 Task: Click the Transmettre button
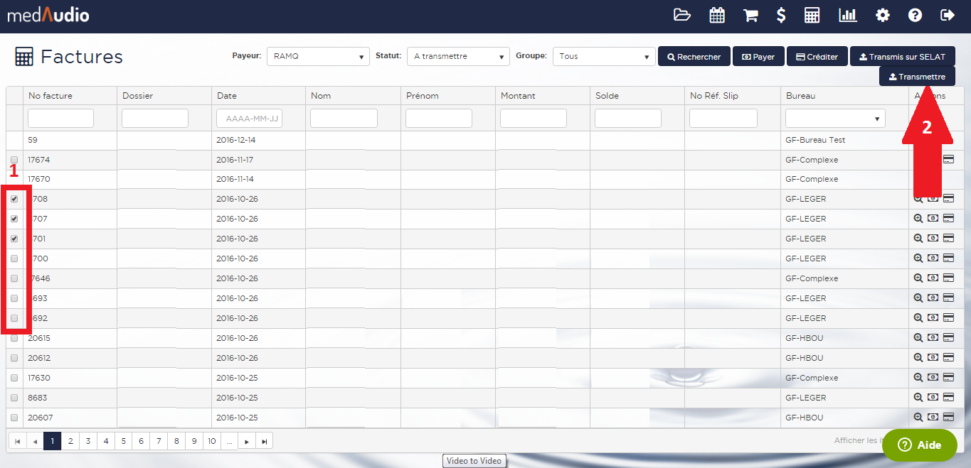click(x=917, y=77)
